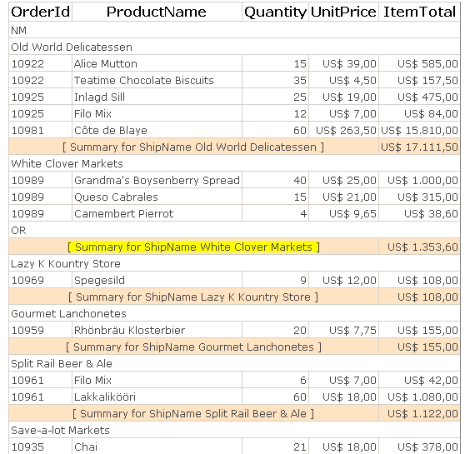Select the OR group row
470x454 pixels.
[x=235, y=230]
